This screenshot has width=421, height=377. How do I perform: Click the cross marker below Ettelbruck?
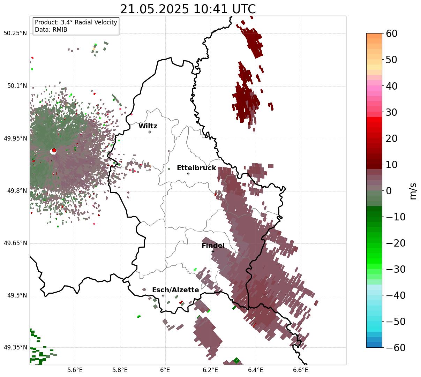pos(188,174)
